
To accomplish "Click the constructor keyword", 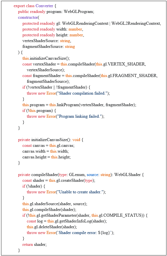I will [x=29, y=17].
